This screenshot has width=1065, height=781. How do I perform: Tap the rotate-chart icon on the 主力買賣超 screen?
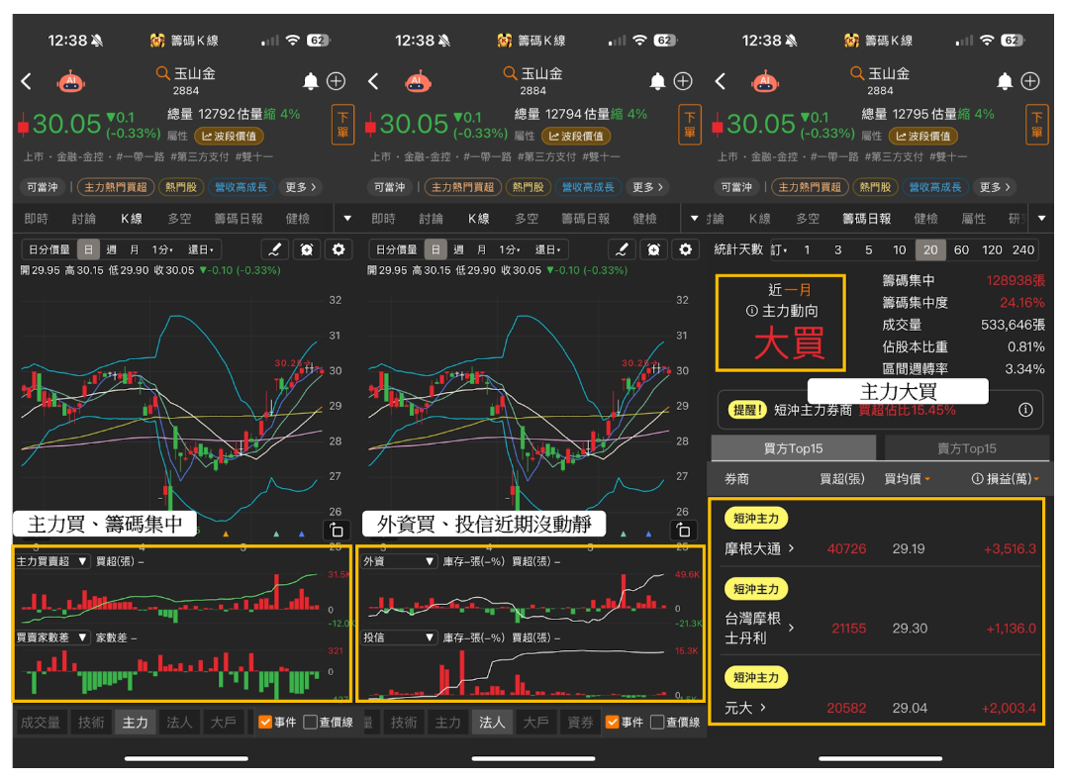point(337,529)
